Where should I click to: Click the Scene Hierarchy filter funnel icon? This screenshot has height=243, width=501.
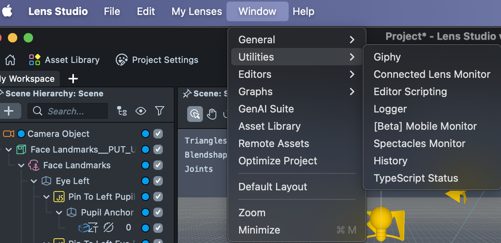tap(159, 111)
